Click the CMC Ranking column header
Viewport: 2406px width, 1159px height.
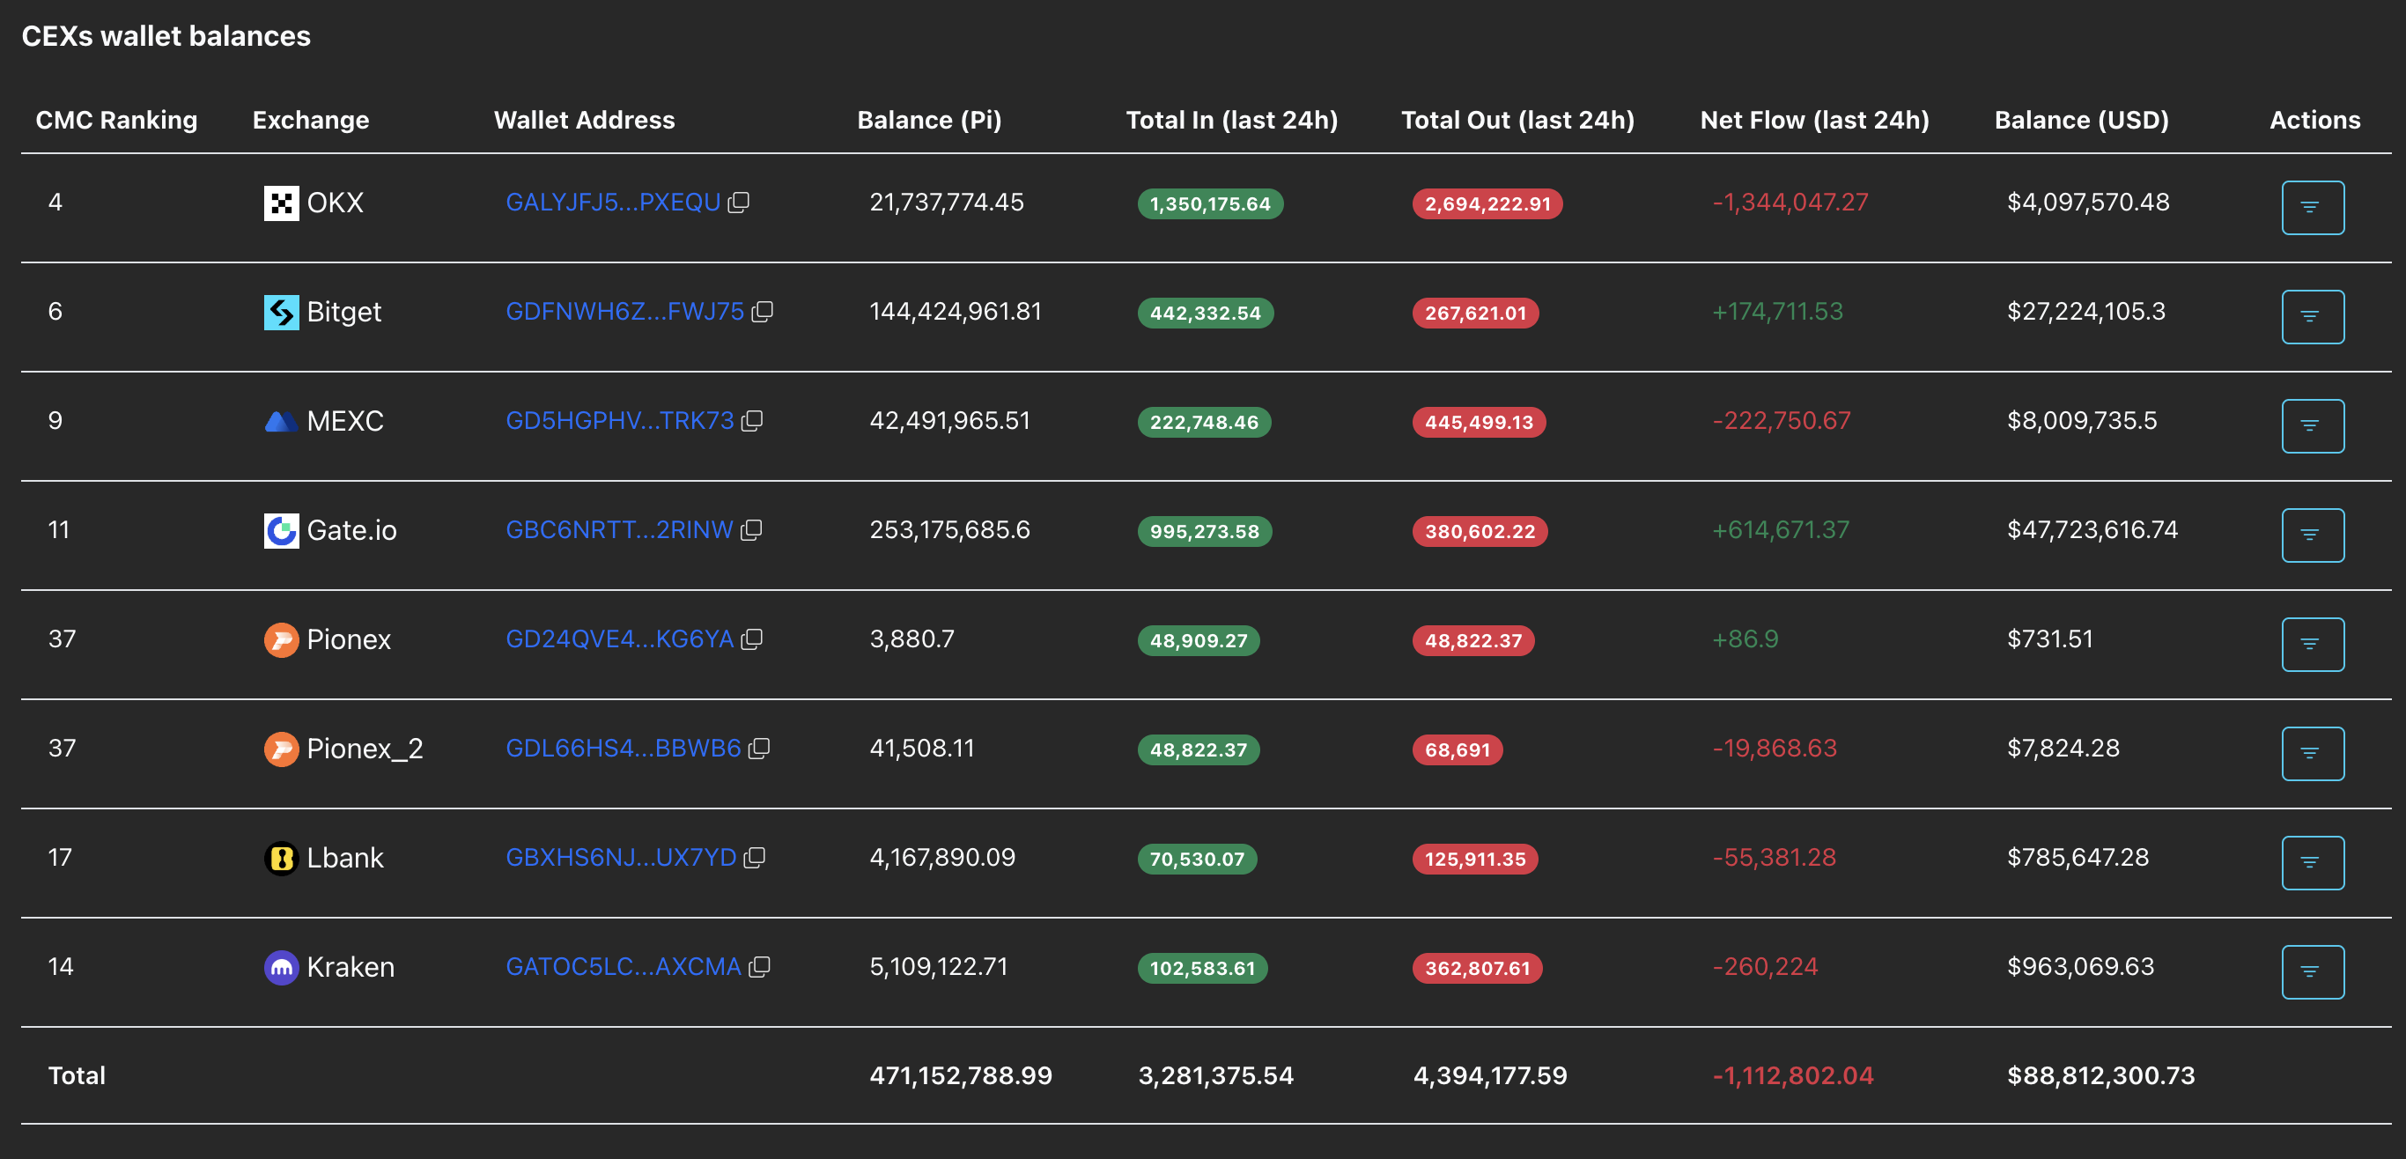tap(116, 121)
